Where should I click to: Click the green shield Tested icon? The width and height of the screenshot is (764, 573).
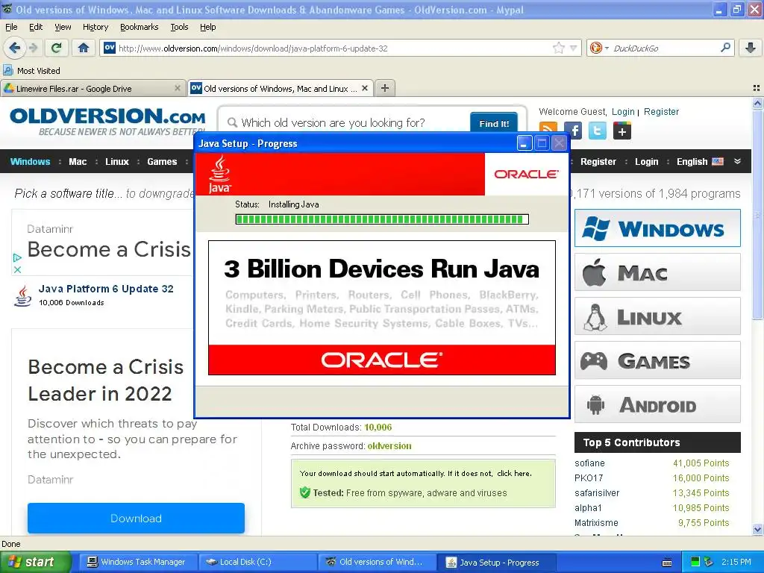click(x=305, y=492)
